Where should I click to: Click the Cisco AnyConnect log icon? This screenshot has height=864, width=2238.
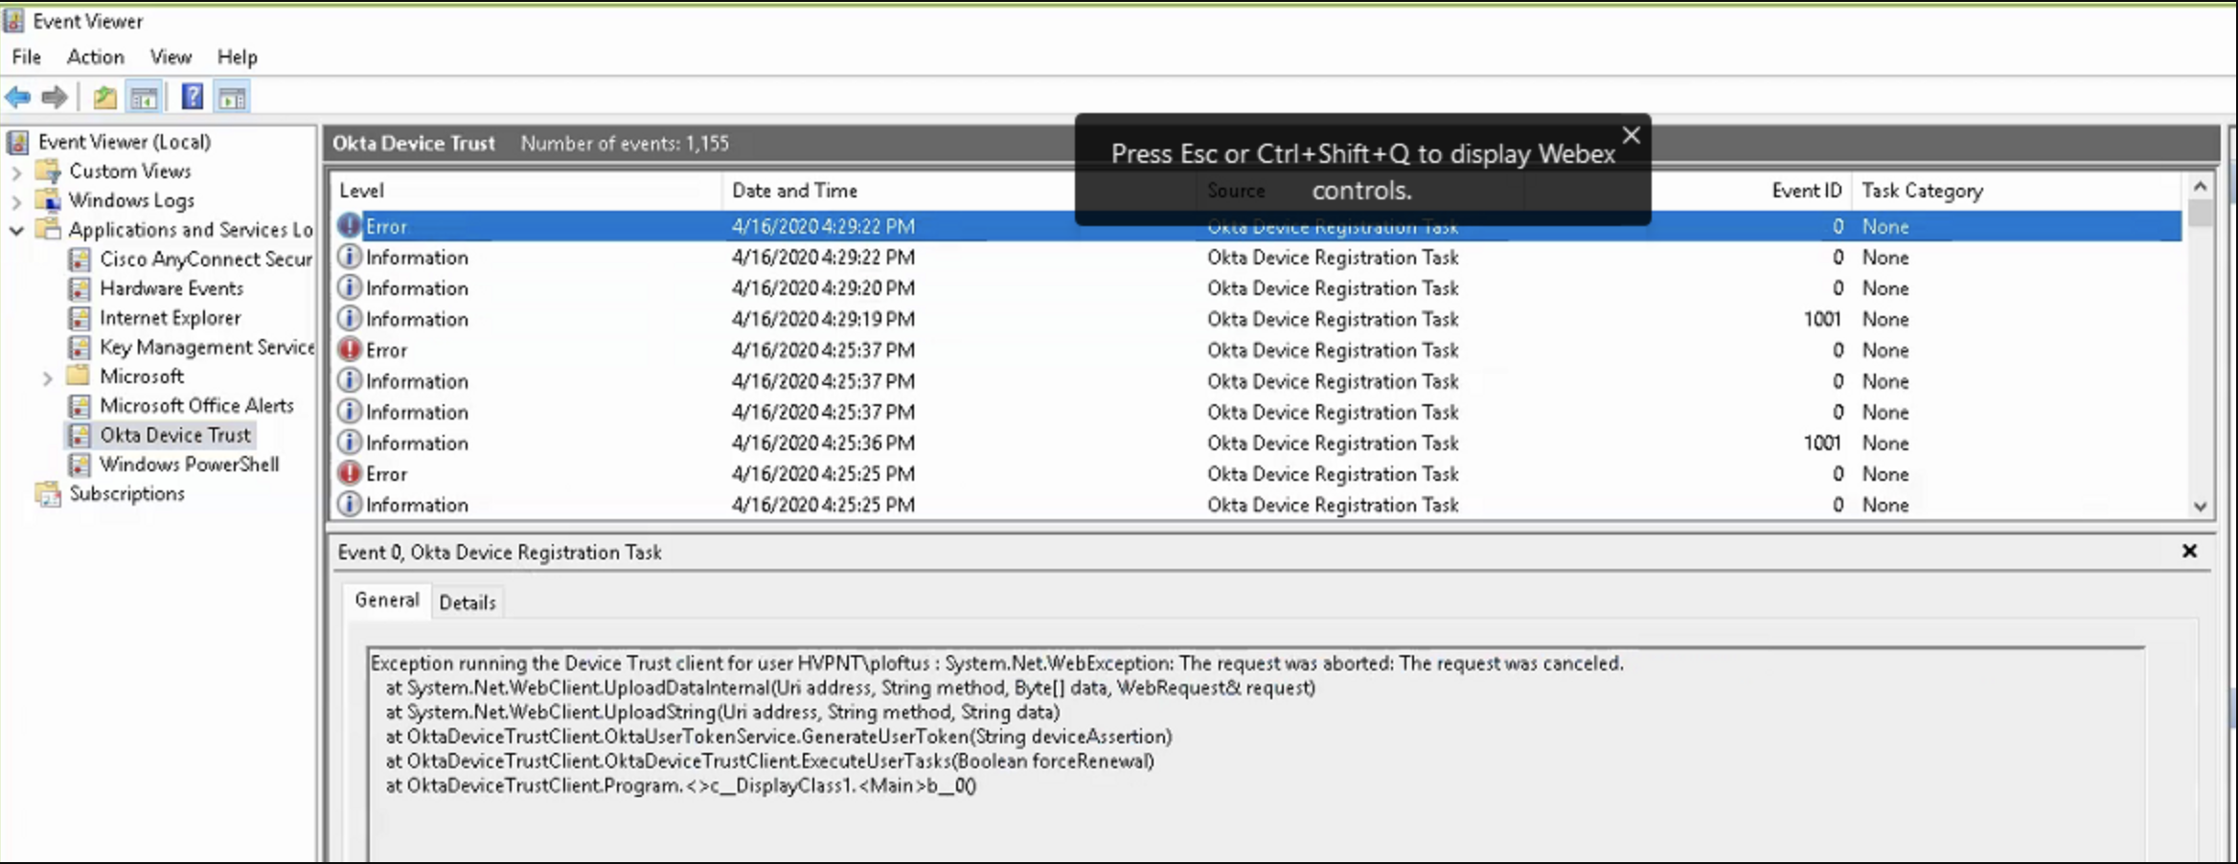(x=80, y=260)
